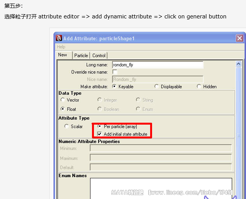The height and width of the screenshot is (199, 246).
Task: Open the Help menu
Action: [x=61, y=47]
